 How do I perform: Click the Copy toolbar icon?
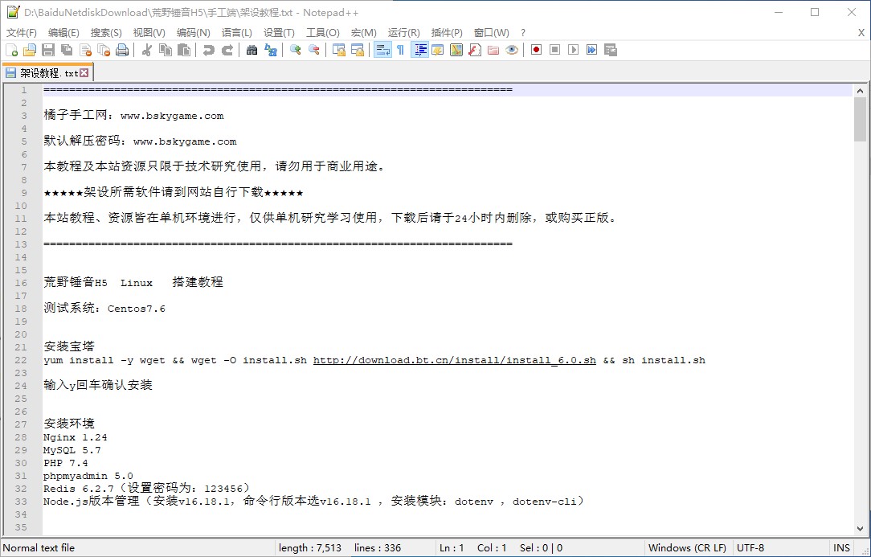pyautogui.click(x=166, y=50)
